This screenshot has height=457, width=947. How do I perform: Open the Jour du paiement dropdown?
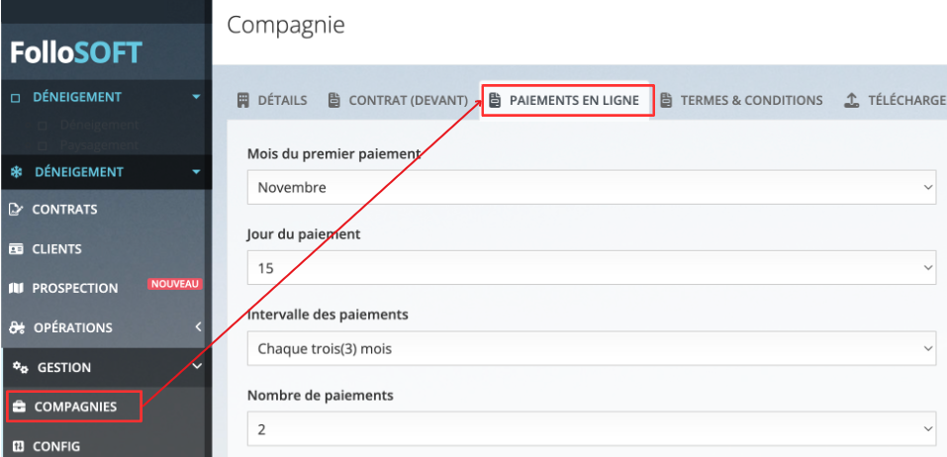point(592,267)
